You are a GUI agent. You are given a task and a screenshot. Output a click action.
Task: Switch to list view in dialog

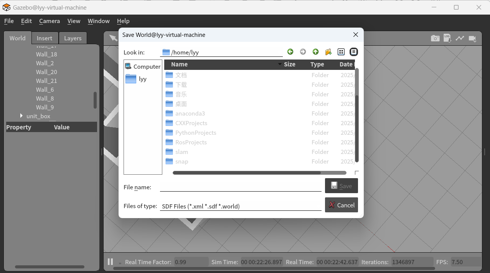pos(341,52)
